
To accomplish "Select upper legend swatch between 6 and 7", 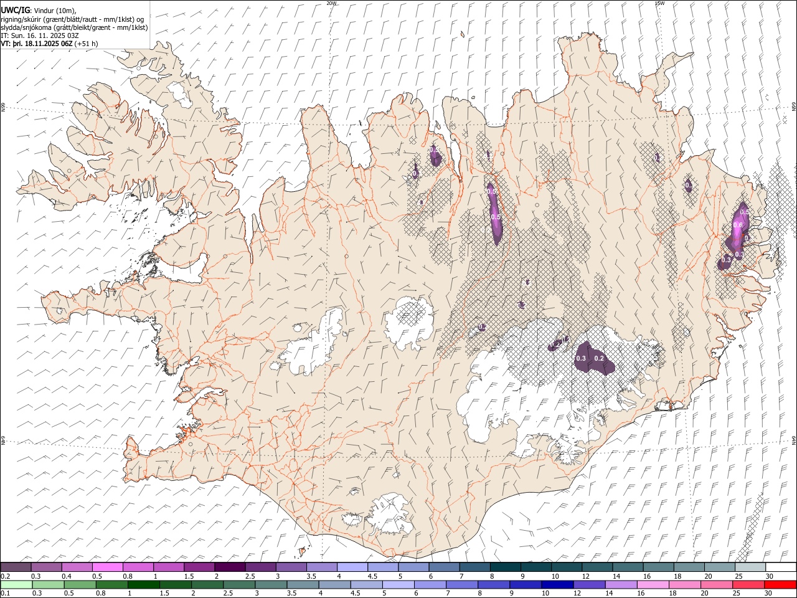I will tap(444, 567).
